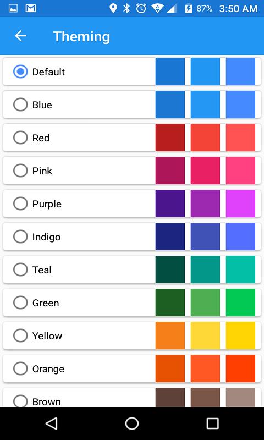Screen dimensions: 264x440
Task: Tap the Green theme label
Action: pyautogui.click(x=46, y=303)
